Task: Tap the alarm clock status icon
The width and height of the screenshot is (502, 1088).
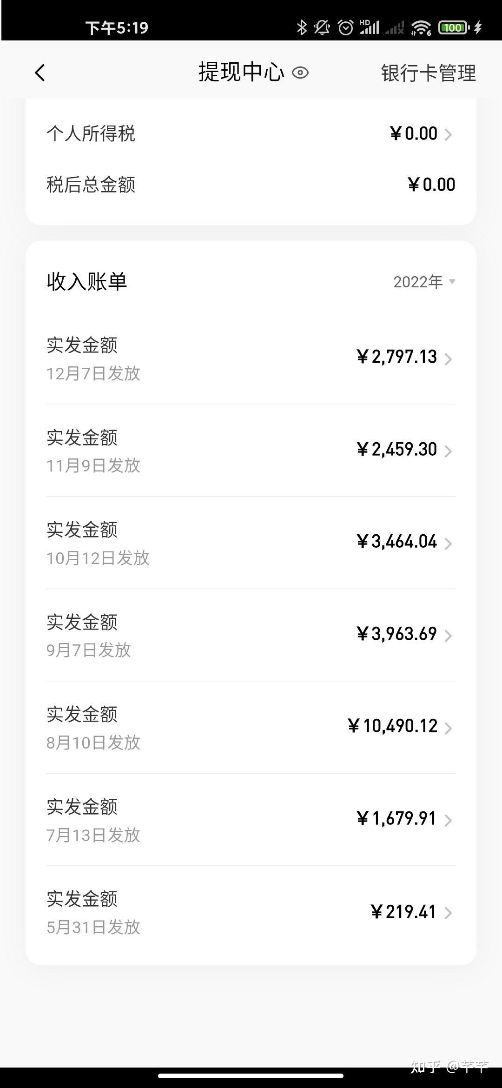Action: point(345,27)
